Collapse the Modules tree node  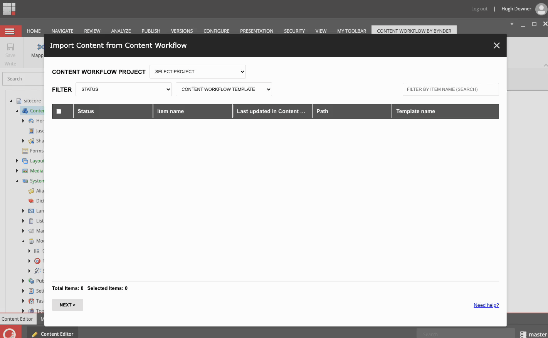tap(23, 241)
